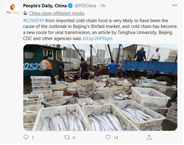View the reply count of 2
The height and width of the screenshot is (145, 184).
point(33,137)
